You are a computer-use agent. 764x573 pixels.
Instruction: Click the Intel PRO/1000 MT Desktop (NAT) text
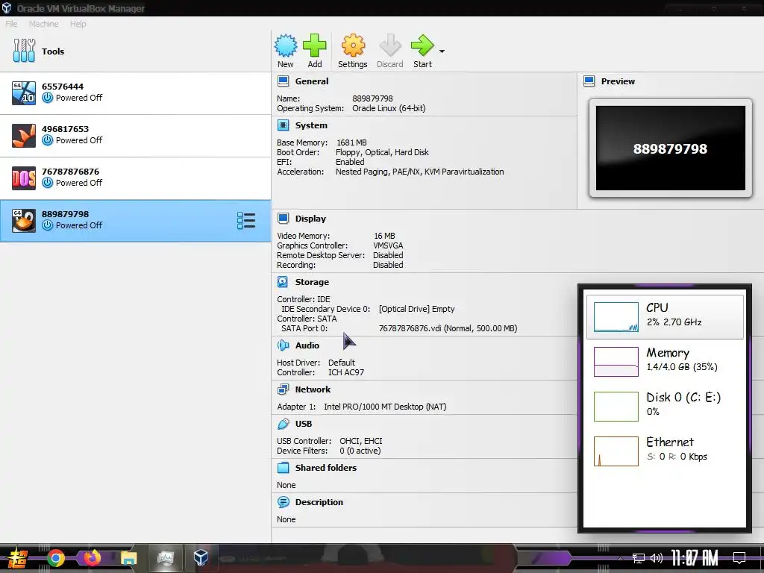[385, 407]
